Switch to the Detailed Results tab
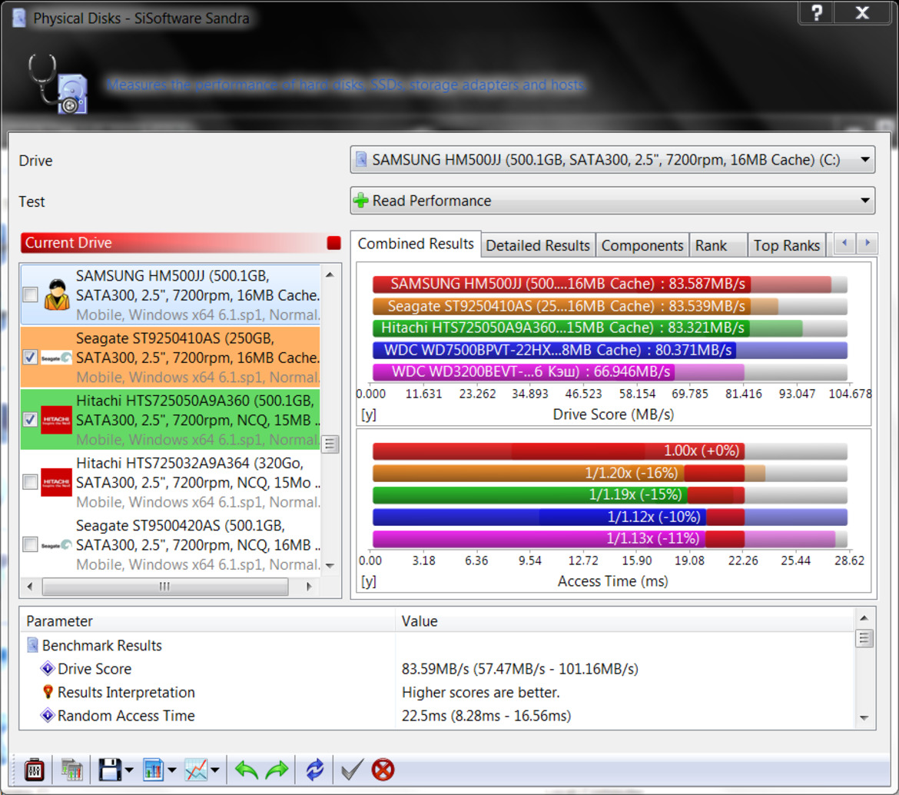This screenshot has width=899, height=795. tap(538, 245)
